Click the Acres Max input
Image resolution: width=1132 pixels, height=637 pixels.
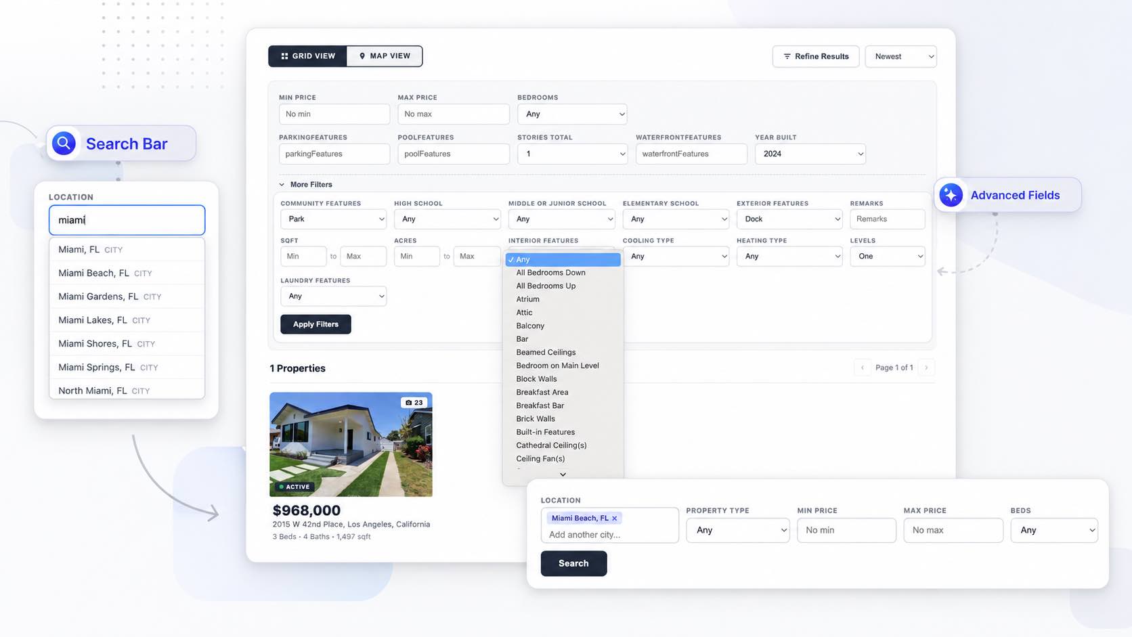477,256
